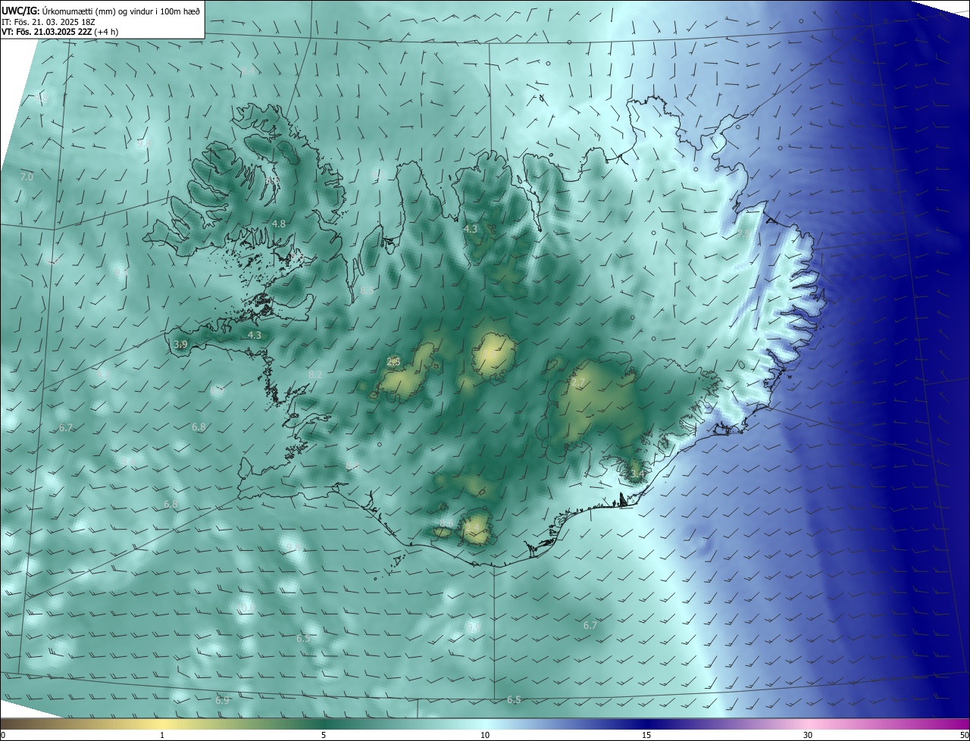Click the 8.6 value label on the map
This screenshot has height=741, width=970.
click(446, 523)
